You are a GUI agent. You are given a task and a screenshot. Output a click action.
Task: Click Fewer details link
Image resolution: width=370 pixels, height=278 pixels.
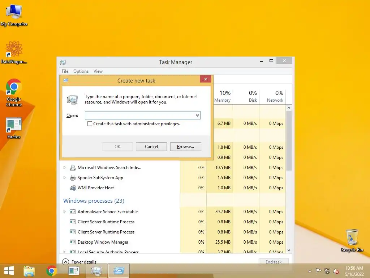(84, 262)
